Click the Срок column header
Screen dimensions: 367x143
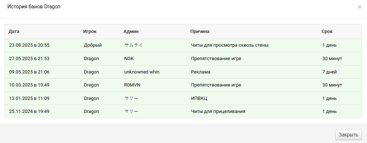click(327, 31)
